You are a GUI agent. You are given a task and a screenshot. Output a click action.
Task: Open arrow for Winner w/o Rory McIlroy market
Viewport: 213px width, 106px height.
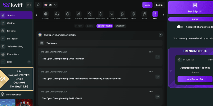tap(157, 77)
